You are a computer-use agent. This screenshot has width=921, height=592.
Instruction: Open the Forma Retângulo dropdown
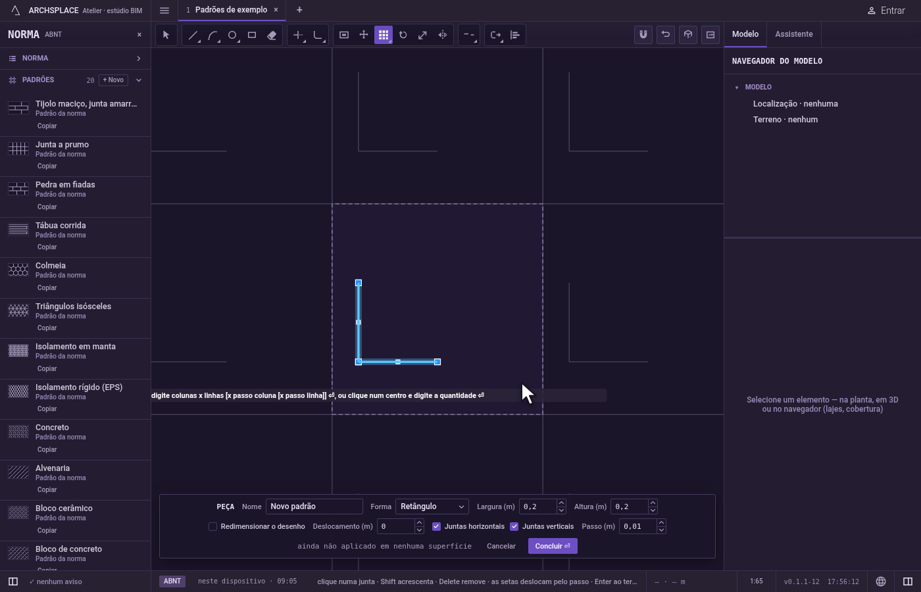(x=432, y=506)
